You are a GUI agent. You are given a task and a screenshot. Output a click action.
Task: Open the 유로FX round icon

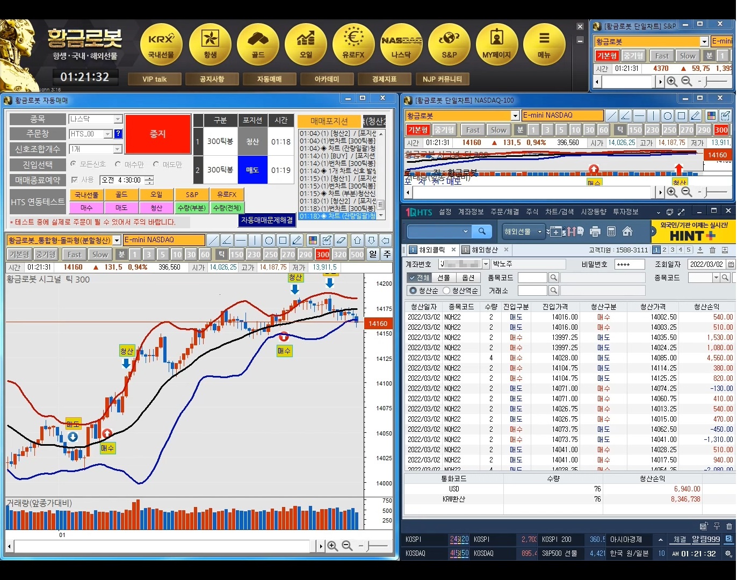pyautogui.click(x=353, y=45)
